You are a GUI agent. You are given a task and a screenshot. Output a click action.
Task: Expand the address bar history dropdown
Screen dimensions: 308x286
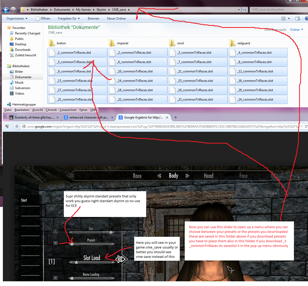[239, 10]
